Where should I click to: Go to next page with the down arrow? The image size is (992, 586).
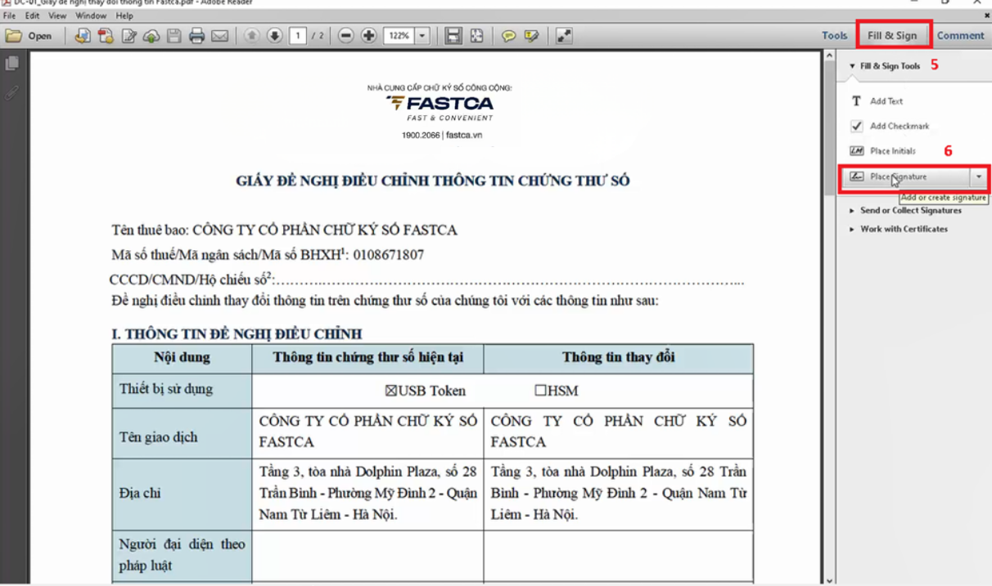[274, 36]
